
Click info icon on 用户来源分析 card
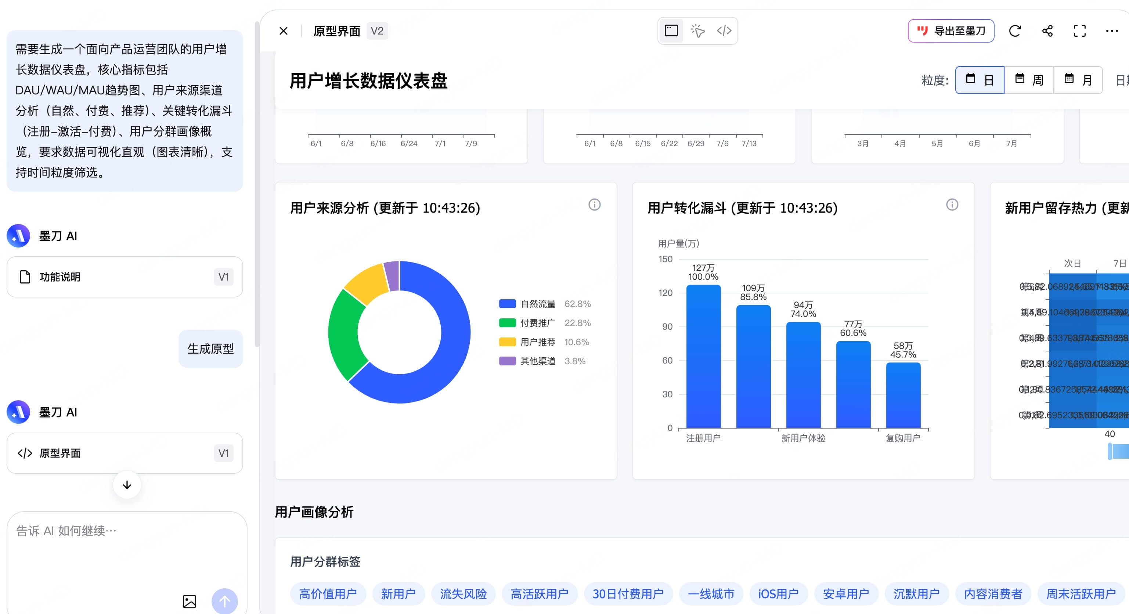coord(594,205)
